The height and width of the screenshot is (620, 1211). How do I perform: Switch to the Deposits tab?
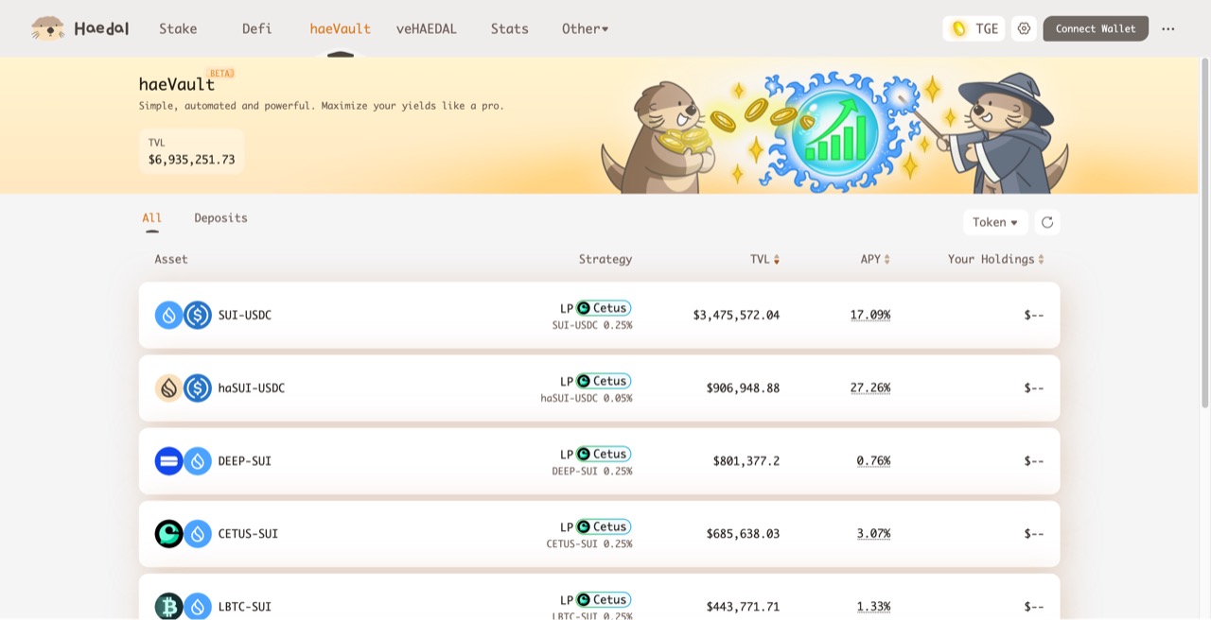coord(220,218)
